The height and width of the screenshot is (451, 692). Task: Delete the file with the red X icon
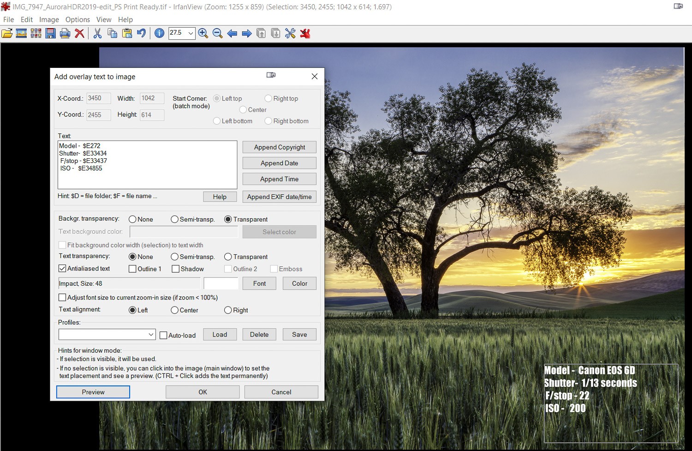tap(80, 33)
